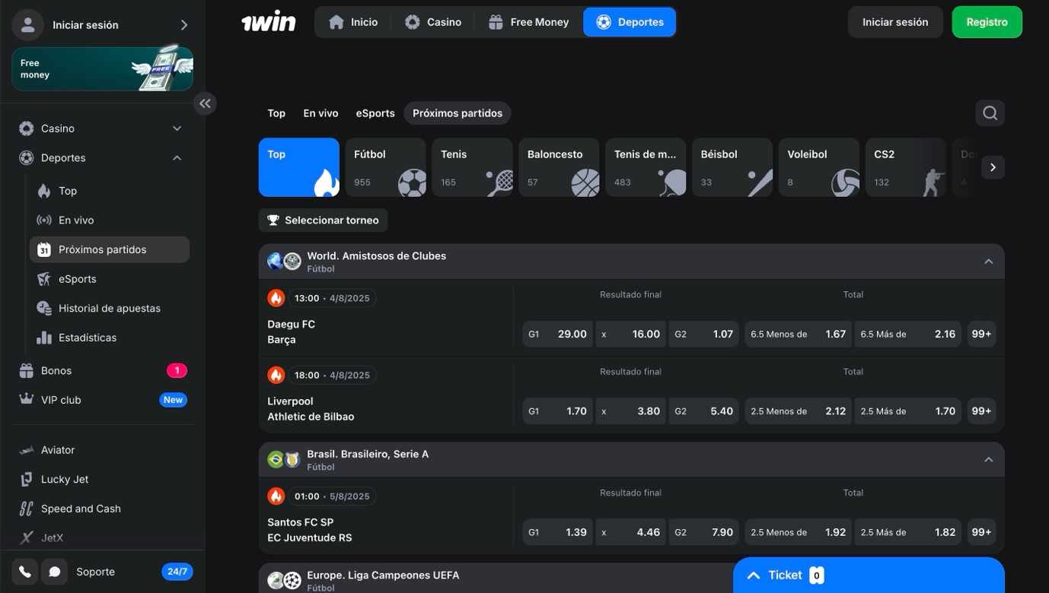Open the Tenis sport category
The height and width of the screenshot is (593, 1049).
(472, 166)
